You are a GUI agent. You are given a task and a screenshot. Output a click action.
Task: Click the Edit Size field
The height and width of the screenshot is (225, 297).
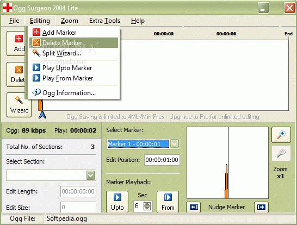click(78, 207)
